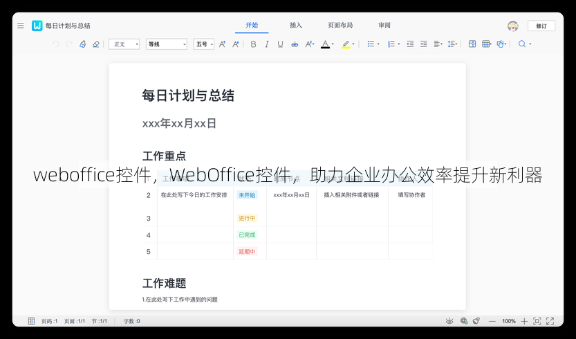
Task: Click the increase indent icon
Action: click(x=424, y=44)
